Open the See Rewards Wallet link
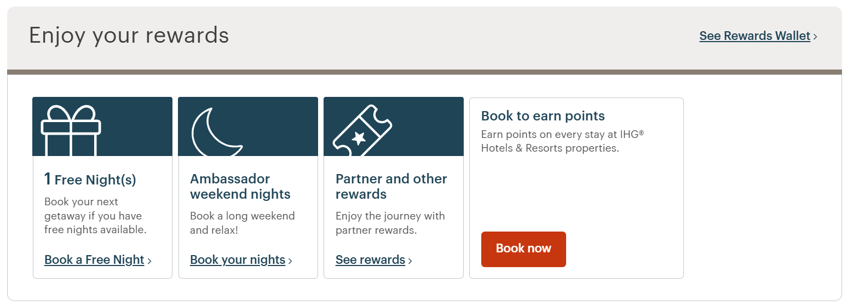Image resolution: width=853 pixels, height=306 pixels. click(x=754, y=36)
